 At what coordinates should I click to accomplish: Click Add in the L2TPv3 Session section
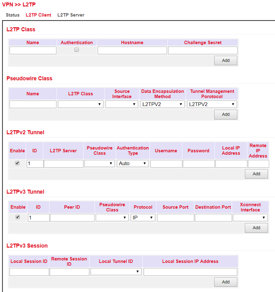pyautogui.click(x=226, y=282)
